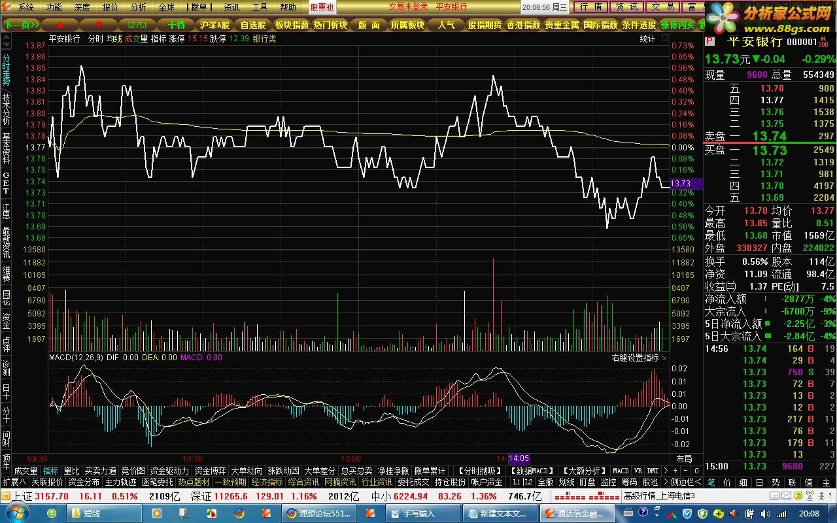
Task: Click the 沪深A股 toolbar button
Action: [215, 25]
